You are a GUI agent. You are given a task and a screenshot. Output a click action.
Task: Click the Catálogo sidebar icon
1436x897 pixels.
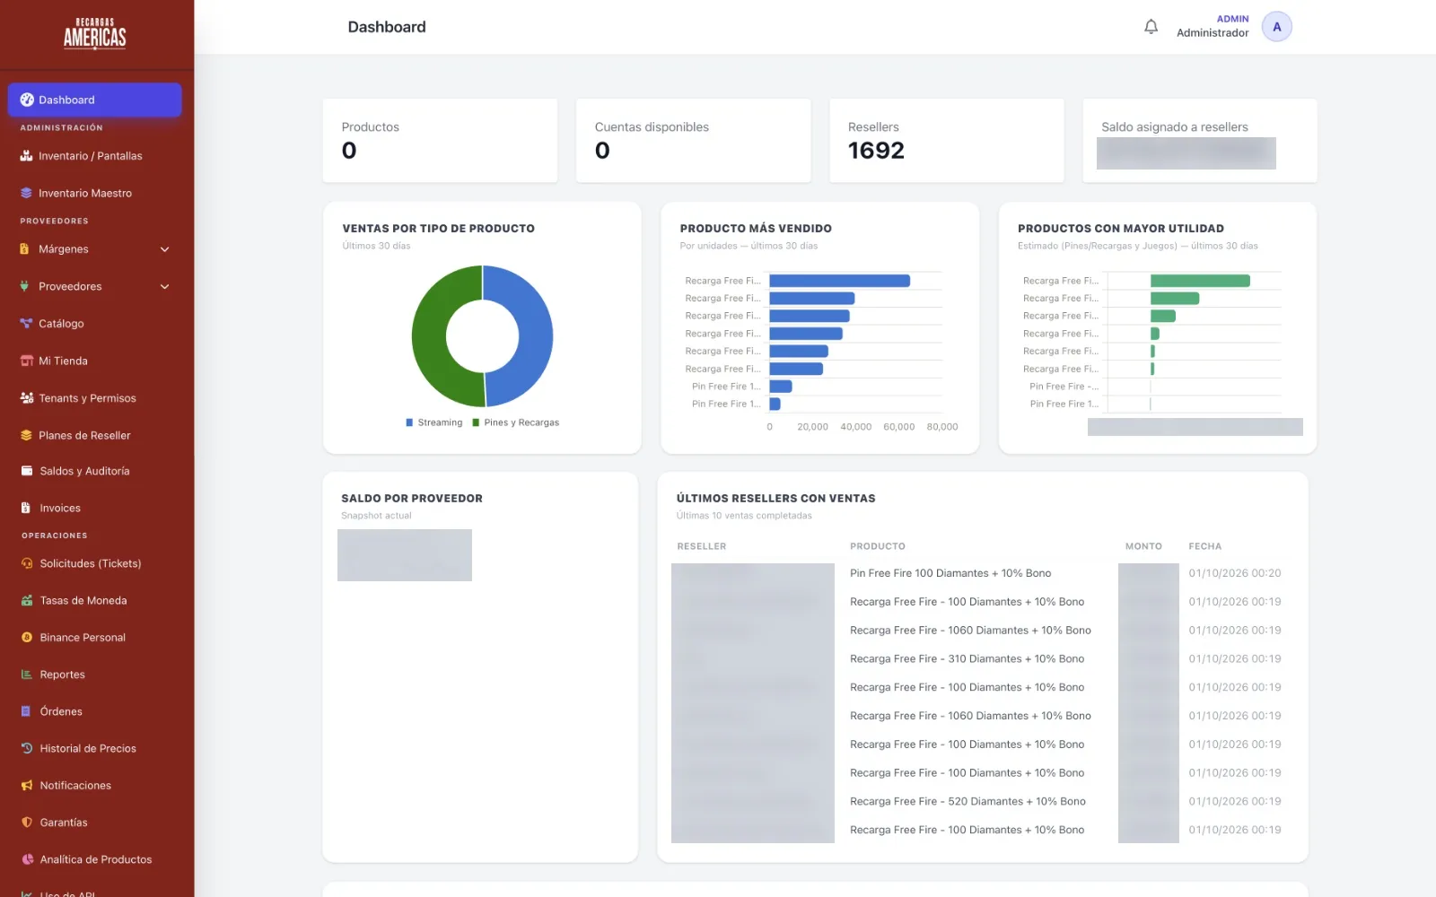pyautogui.click(x=27, y=324)
